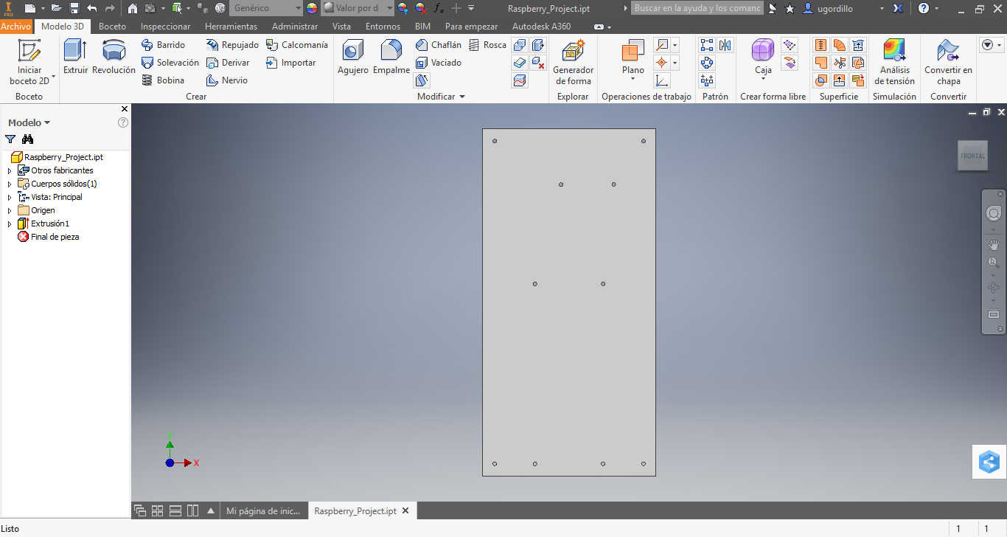This screenshot has height=537, width=1007.
Task: Open the Entornos ribbon tab
Action: click(383, 26)
